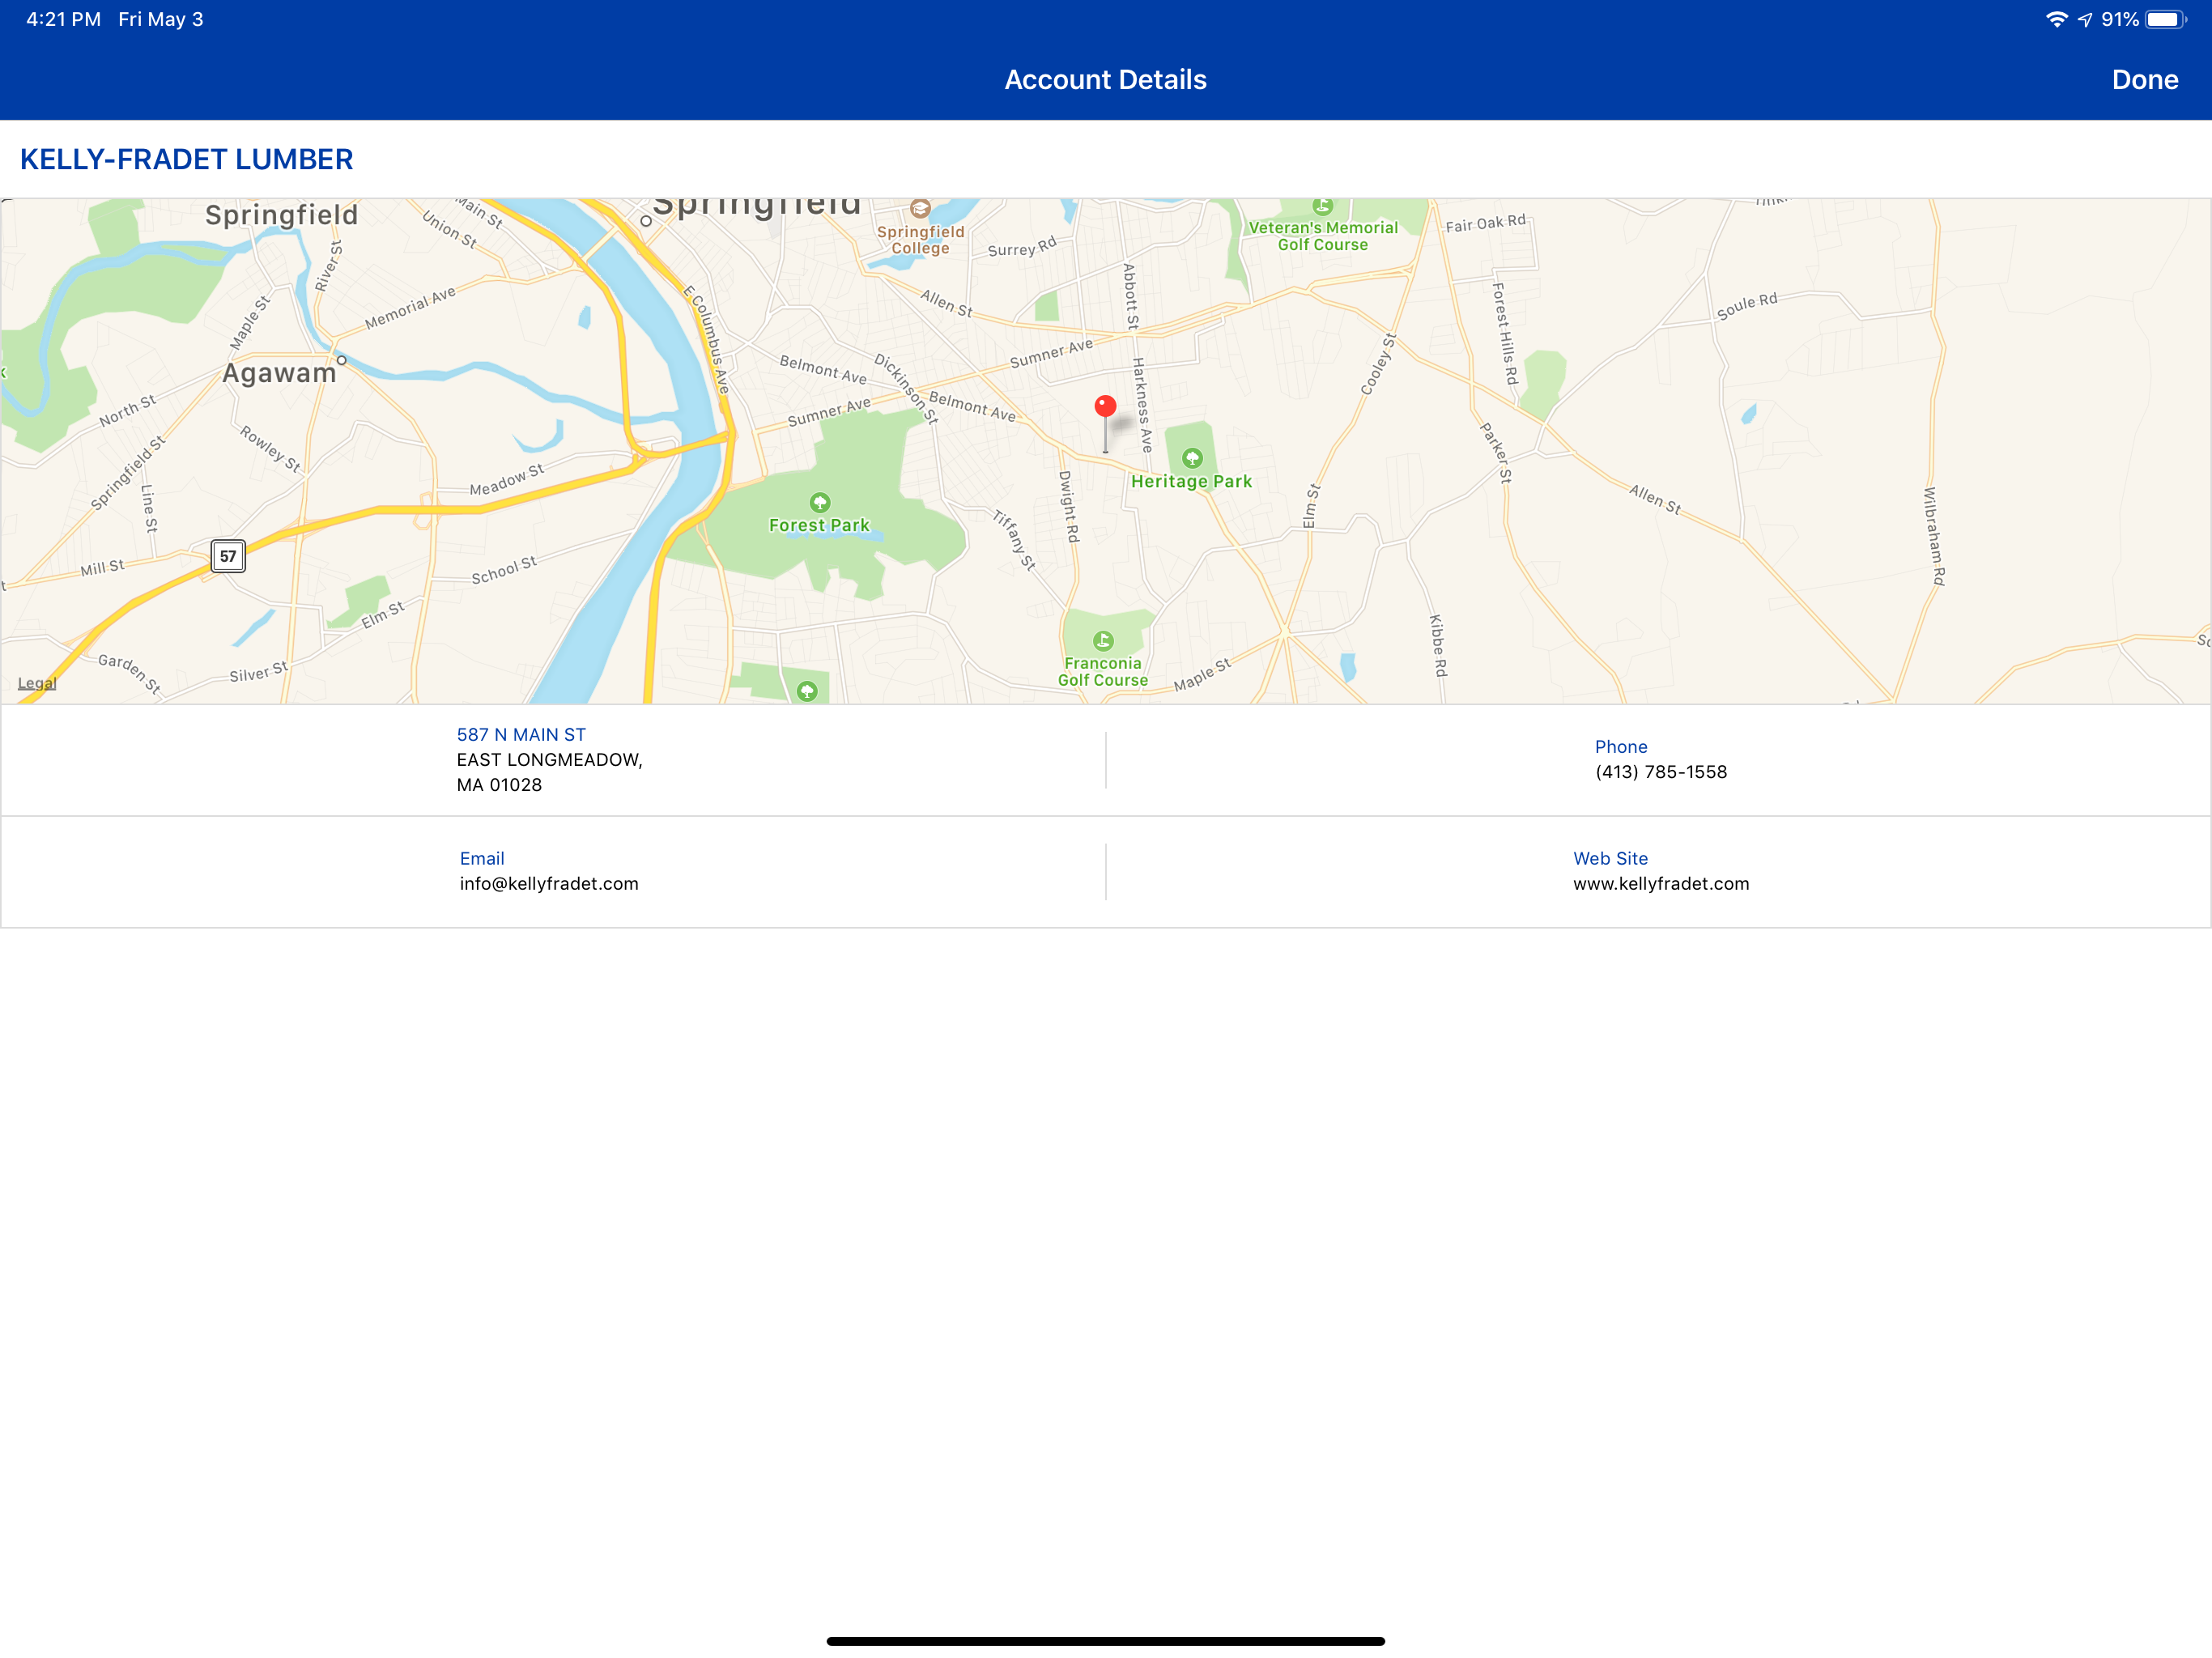Tap Heritage Park icon on map
The image size is (2212, 1658).
tap(1192, 458)
